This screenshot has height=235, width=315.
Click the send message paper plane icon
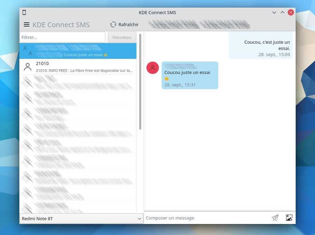tap(275, 218)
